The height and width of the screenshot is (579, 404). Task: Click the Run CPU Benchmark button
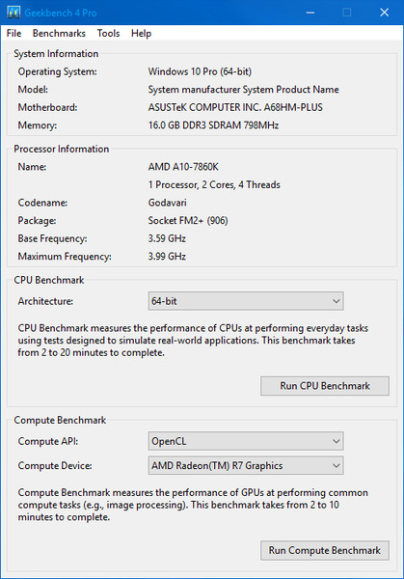click(325, 386)
